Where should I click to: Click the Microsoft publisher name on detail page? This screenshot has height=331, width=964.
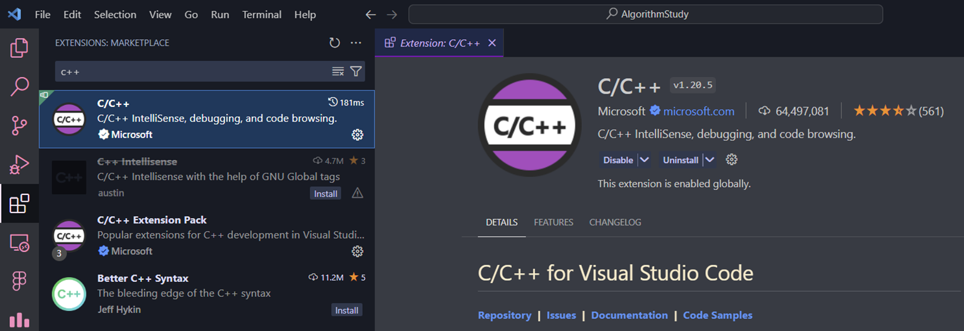(622, 111)
